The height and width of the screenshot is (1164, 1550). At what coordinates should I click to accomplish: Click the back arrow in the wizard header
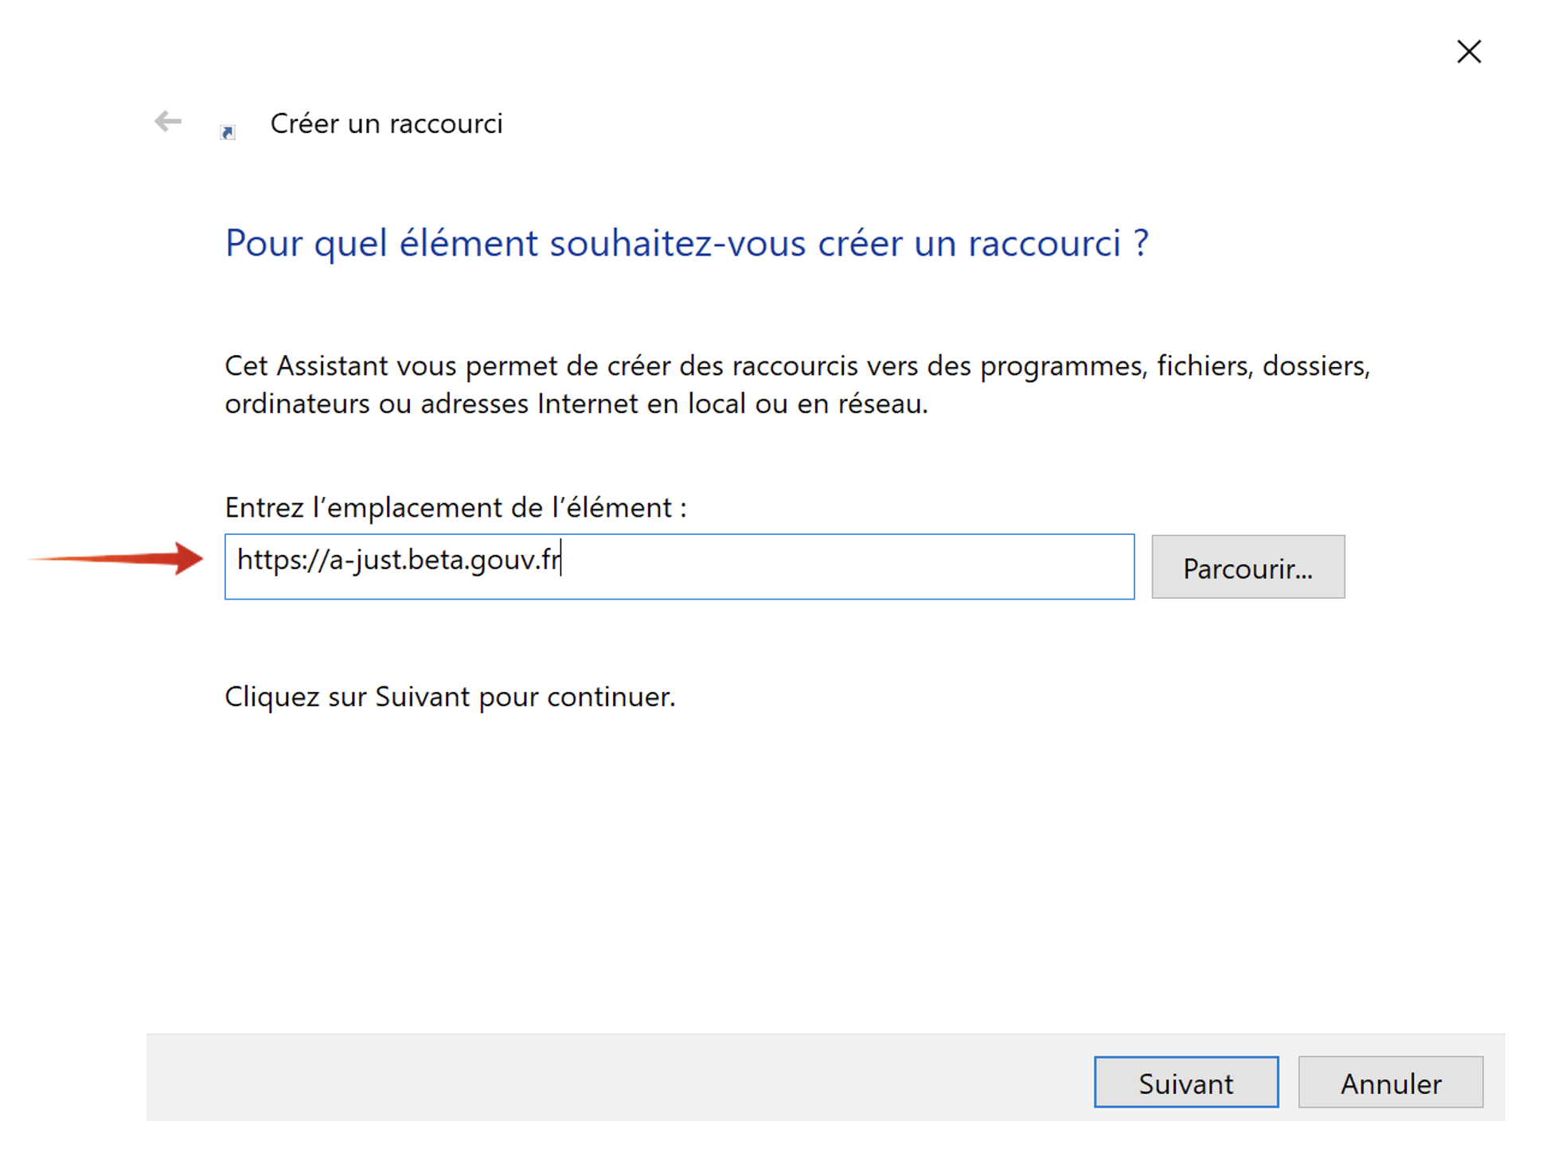coord(167,122)
